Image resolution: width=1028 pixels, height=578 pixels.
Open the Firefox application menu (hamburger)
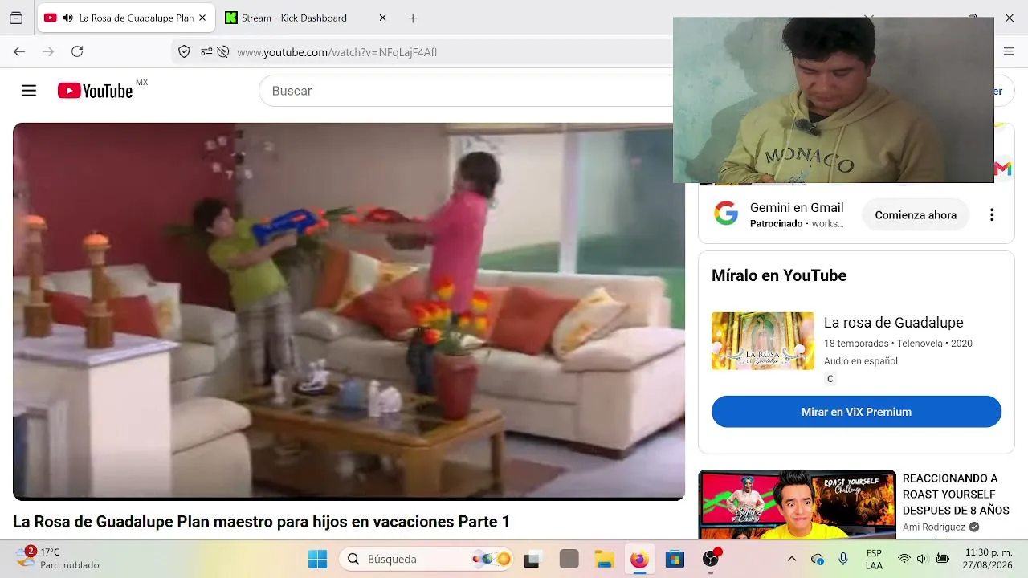pyautogui.click(x=1009, y=51)
